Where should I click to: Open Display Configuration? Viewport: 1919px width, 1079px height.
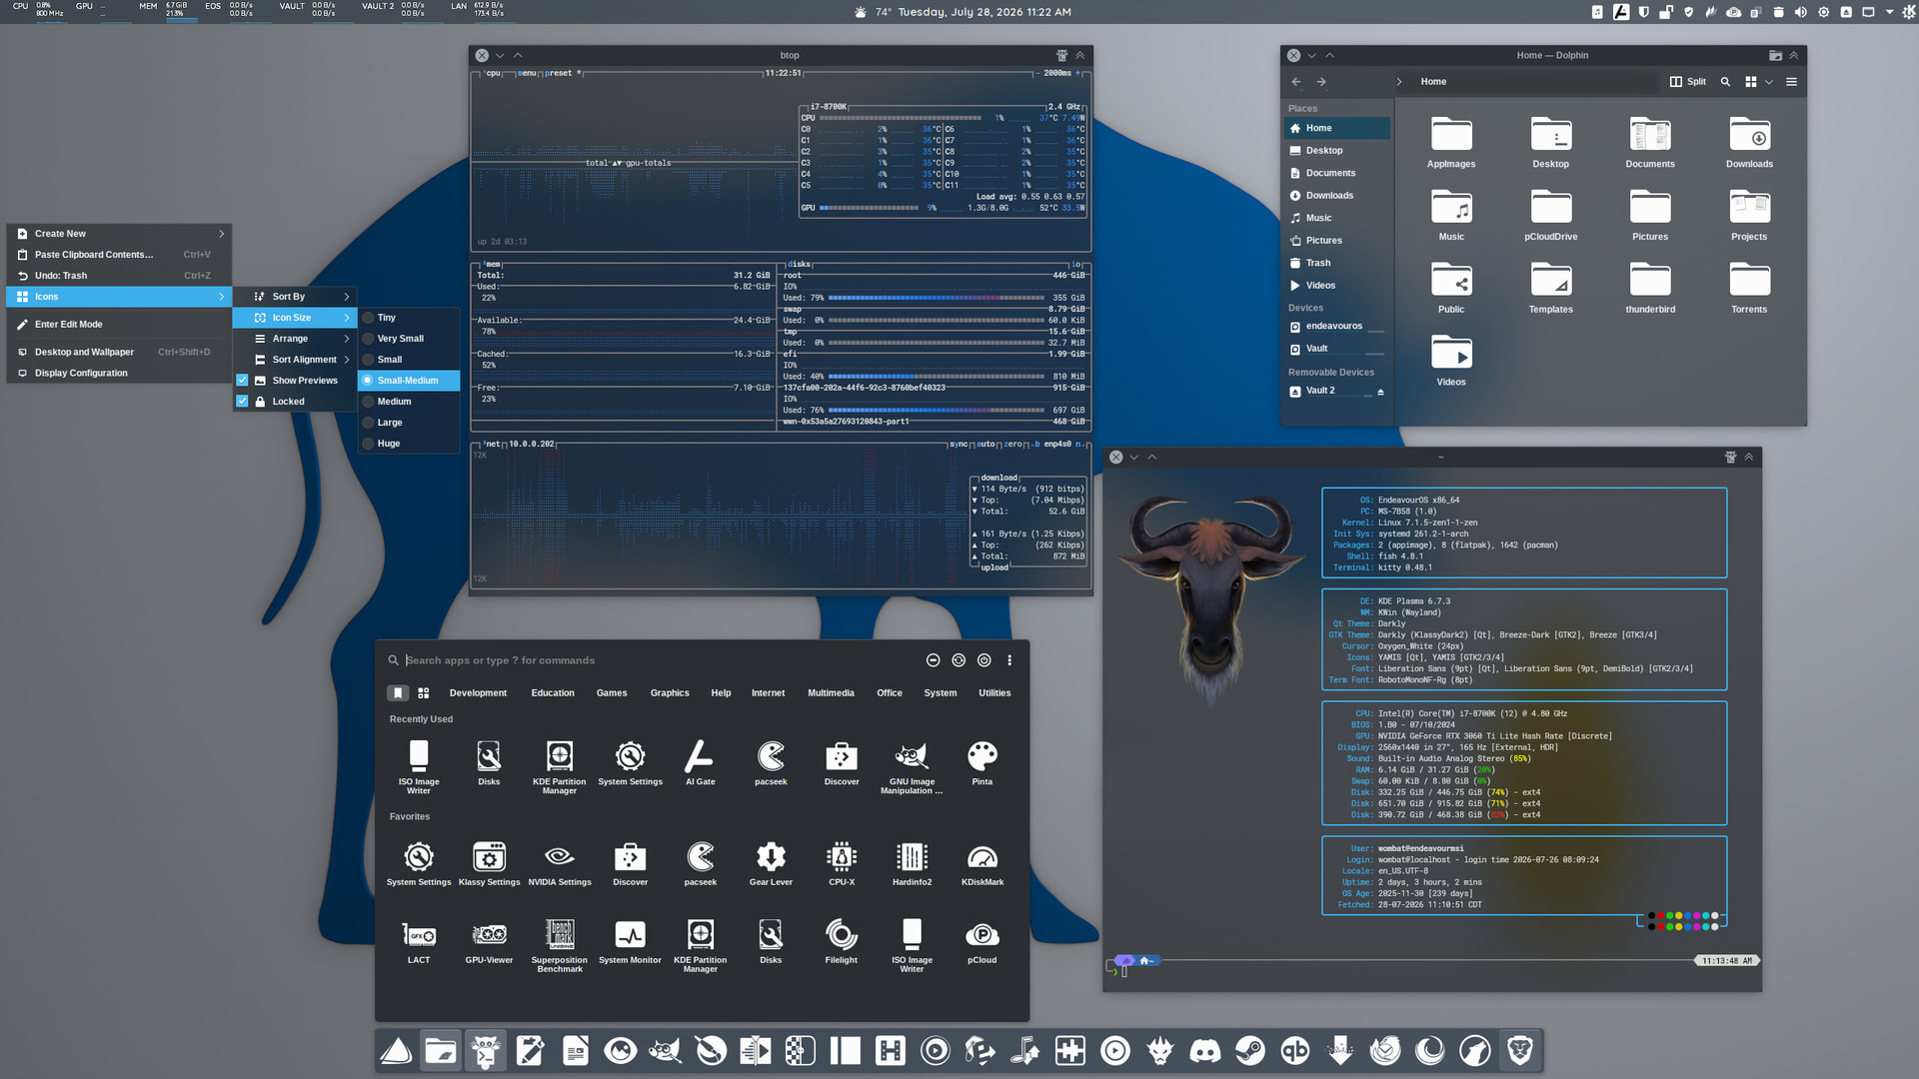pyautogui.click(x=119, y=374)
